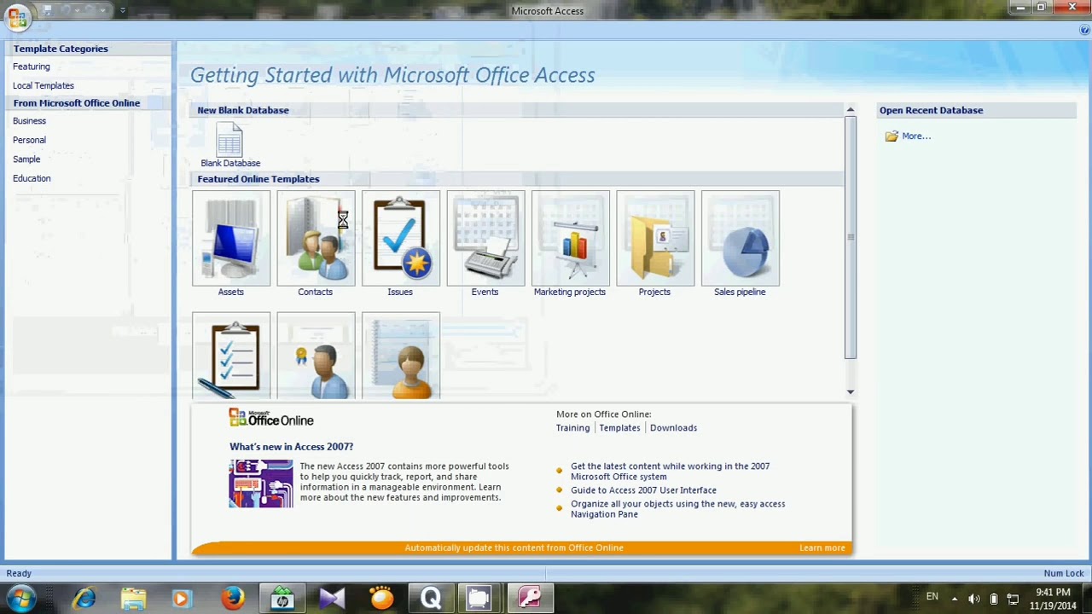This screenshot has width=1092, height=614.
Task: Launch Internet Explorer from taskbar
Action: point(84,599)
